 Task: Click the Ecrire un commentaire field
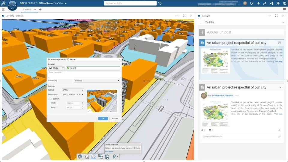pyautogui.click(x=239, y=137)
